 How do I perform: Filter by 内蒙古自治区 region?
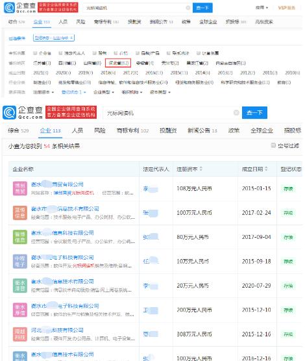[x=230, y=63]
